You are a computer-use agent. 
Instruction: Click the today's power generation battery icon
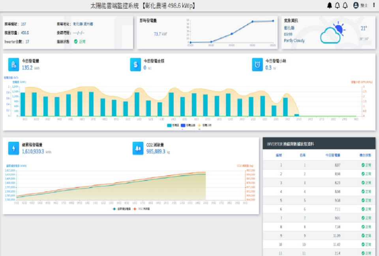[14, 64]
